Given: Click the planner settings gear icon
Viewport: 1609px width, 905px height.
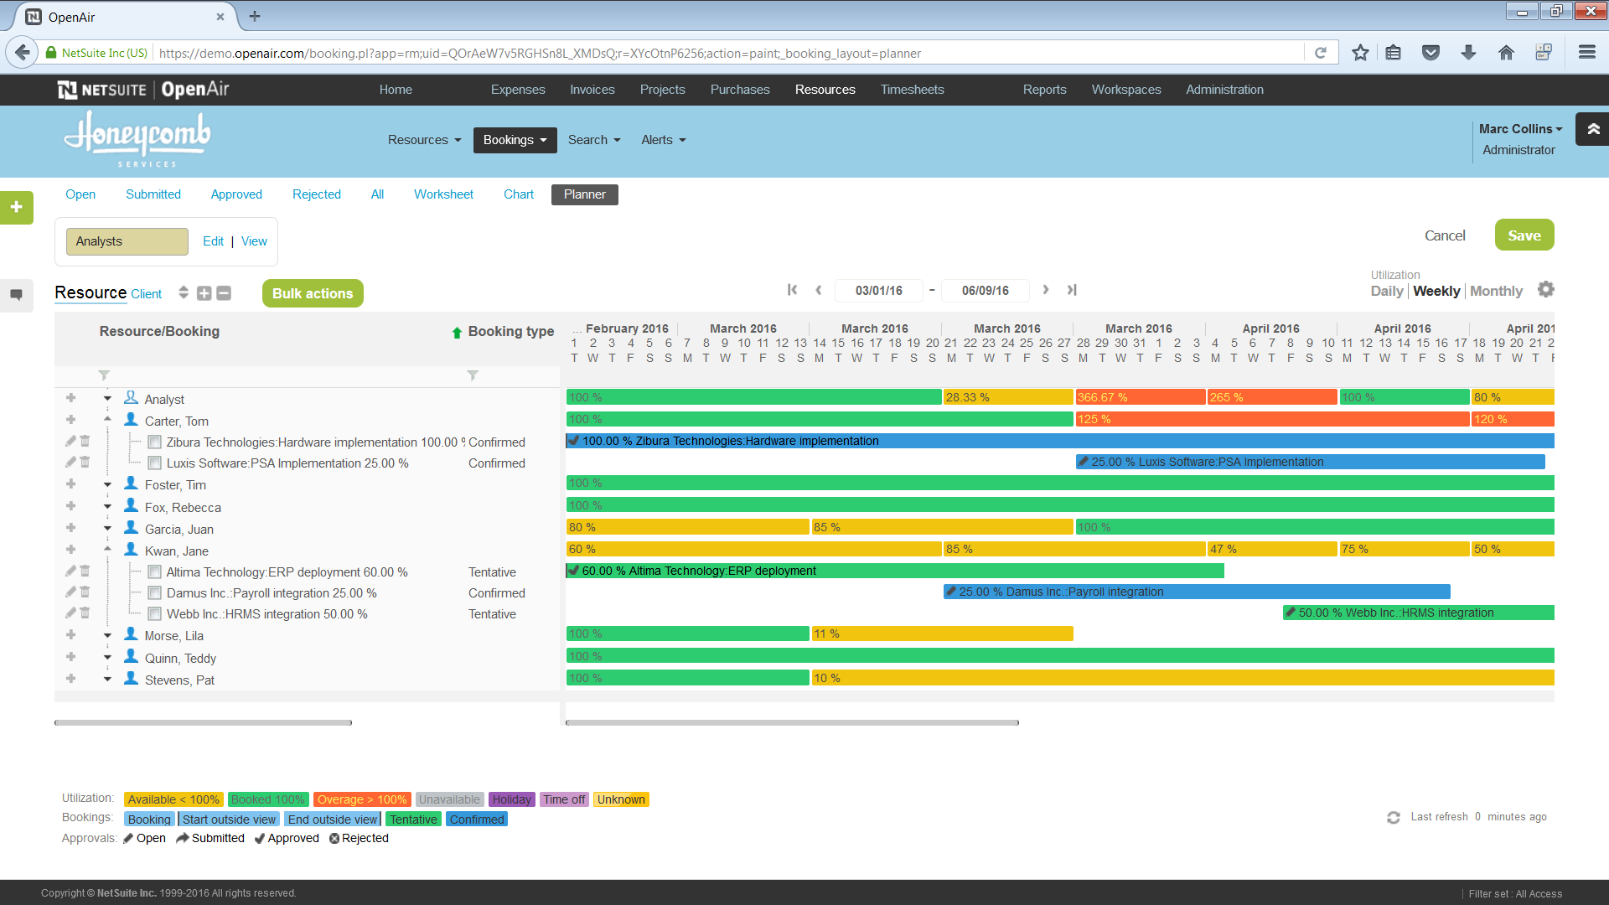Looking at the screenshot, I should (x=1545, y=290).
